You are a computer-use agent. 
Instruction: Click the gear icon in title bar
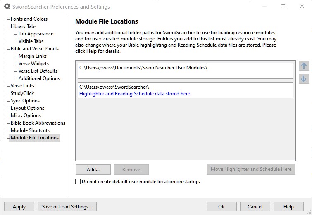click(x=7, y=7)
